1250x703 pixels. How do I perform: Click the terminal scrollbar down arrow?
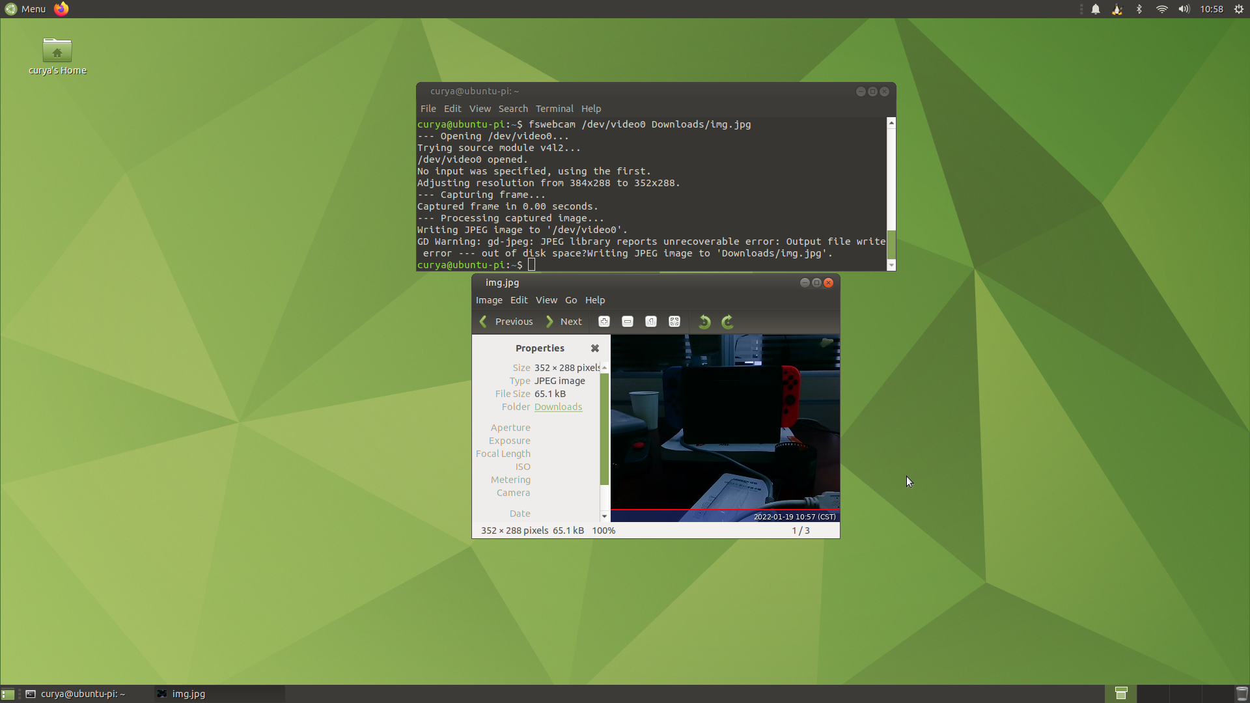(891, 266)
